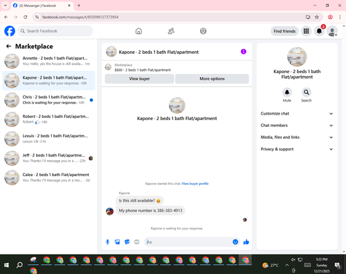The image size is (346, 274).
Task: Send a thumbs up like
Action: click(246, 242)
